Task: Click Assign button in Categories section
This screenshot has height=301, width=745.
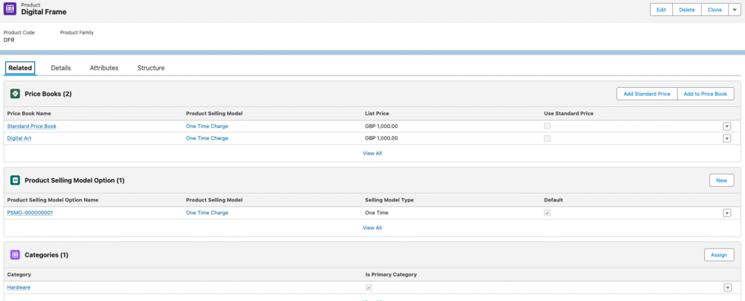Action: click(x=719, y=255)
